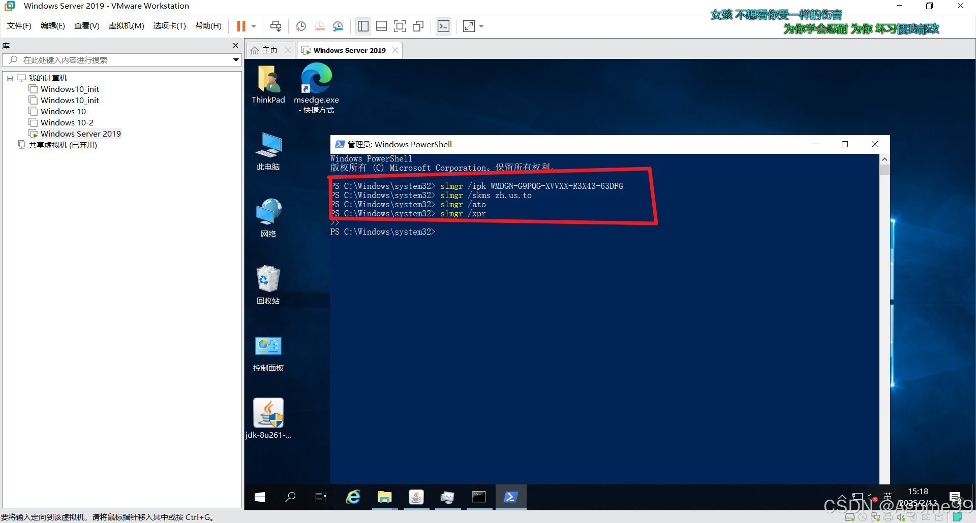The height and width of the screenshot is (523, 976).
Task: Open the power options dropdown arrow beside Pause
Action: (x=253, y=26)
